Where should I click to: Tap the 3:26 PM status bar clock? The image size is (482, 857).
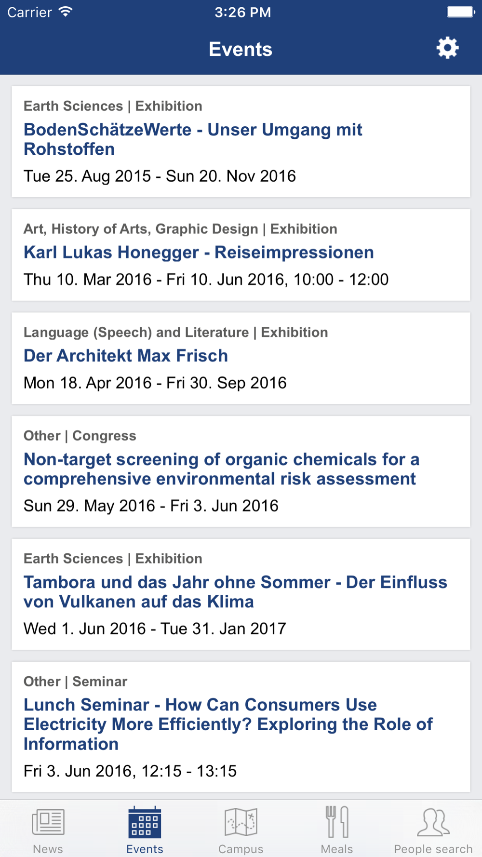click(242, 12)
